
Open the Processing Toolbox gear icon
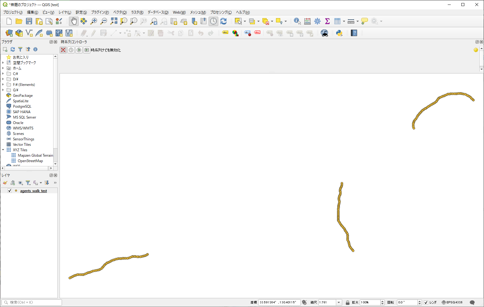tap(317, 21)
